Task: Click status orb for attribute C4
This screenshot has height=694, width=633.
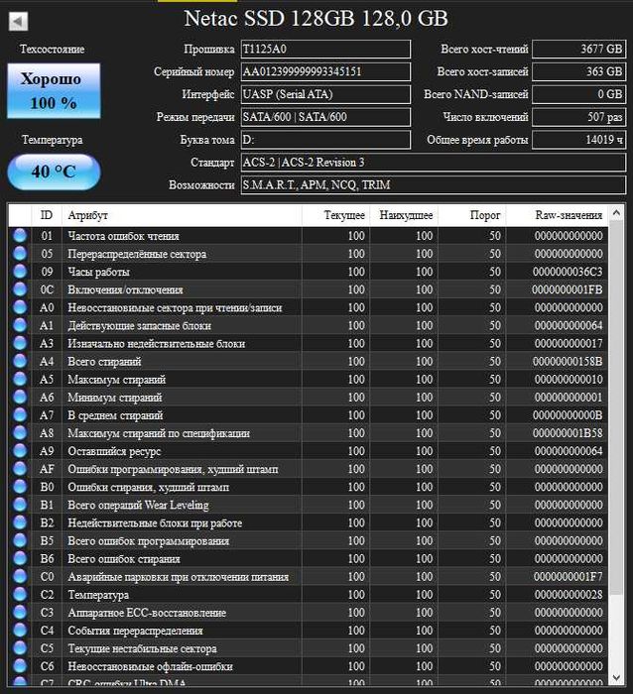Action: [20, 631]
